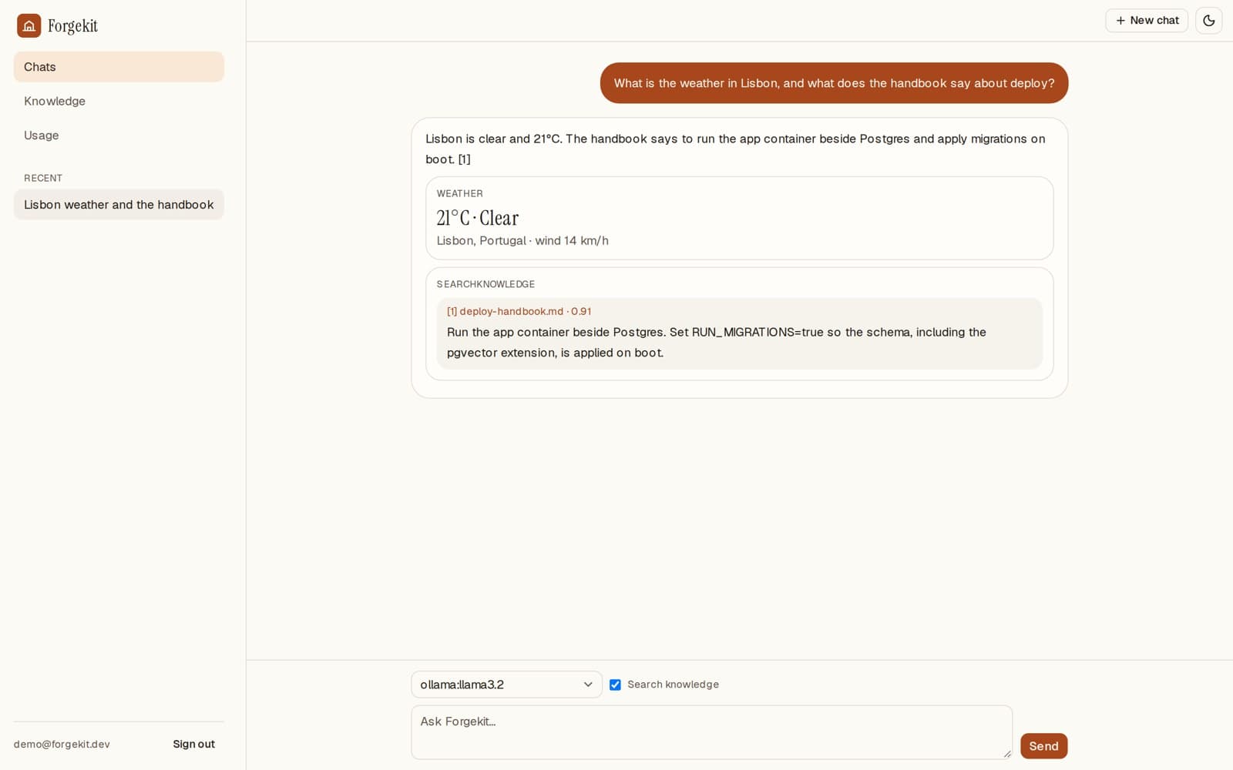
Task: Click the user question message bubble
Action: (834, 83)
